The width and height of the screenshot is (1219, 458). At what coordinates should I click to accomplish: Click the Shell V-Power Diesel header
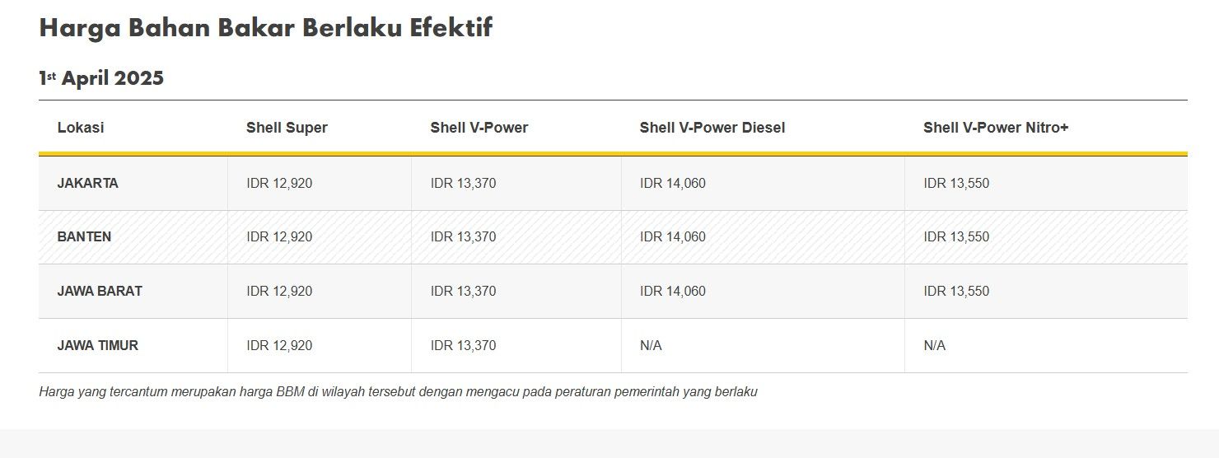(x=712, y=128)
